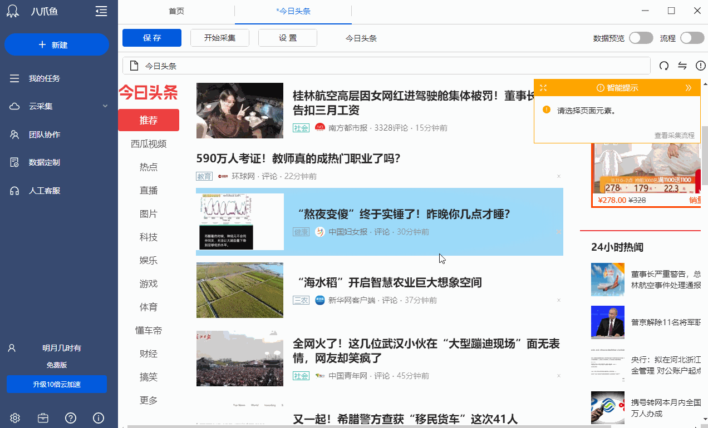
Task: Open 团队协作 team icon
Action: (14, 135)
